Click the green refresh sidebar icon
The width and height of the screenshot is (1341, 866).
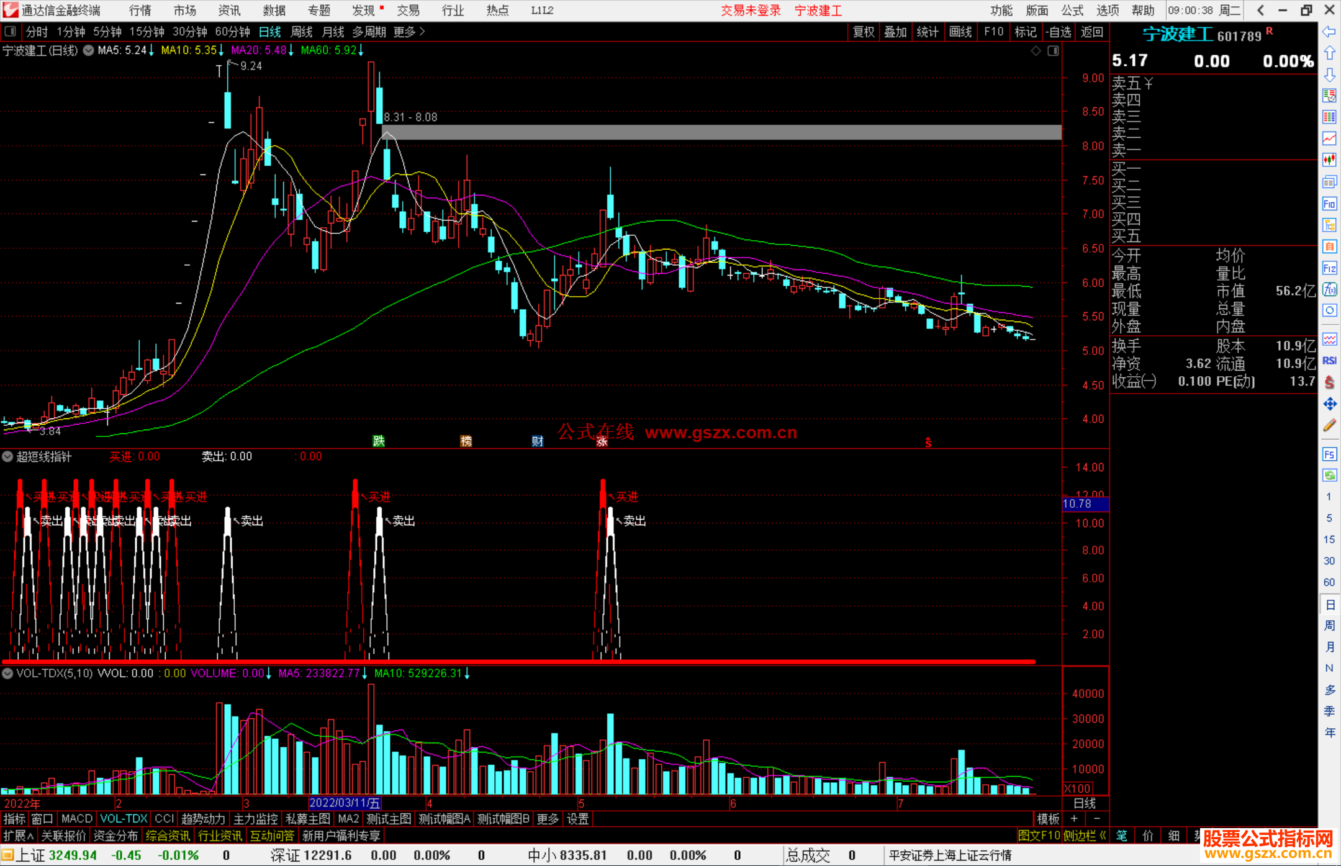(x=1329, y=476)
